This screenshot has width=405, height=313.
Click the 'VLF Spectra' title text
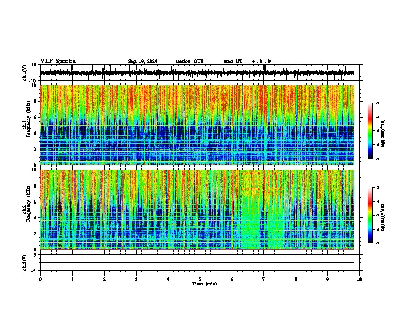pos(58,61)
